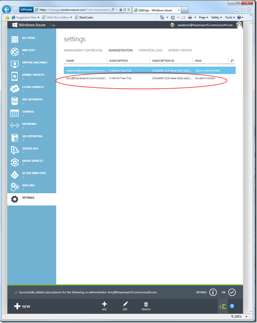Click the NEW button
The height and width of the screenshot is (323, 257).
pyautogui.click(x=22, y=306)
